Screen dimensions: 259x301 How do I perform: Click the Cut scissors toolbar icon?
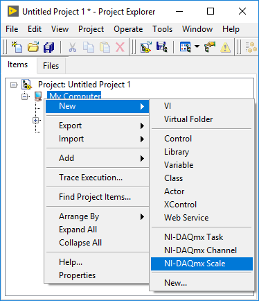click(x=72, y=47)
